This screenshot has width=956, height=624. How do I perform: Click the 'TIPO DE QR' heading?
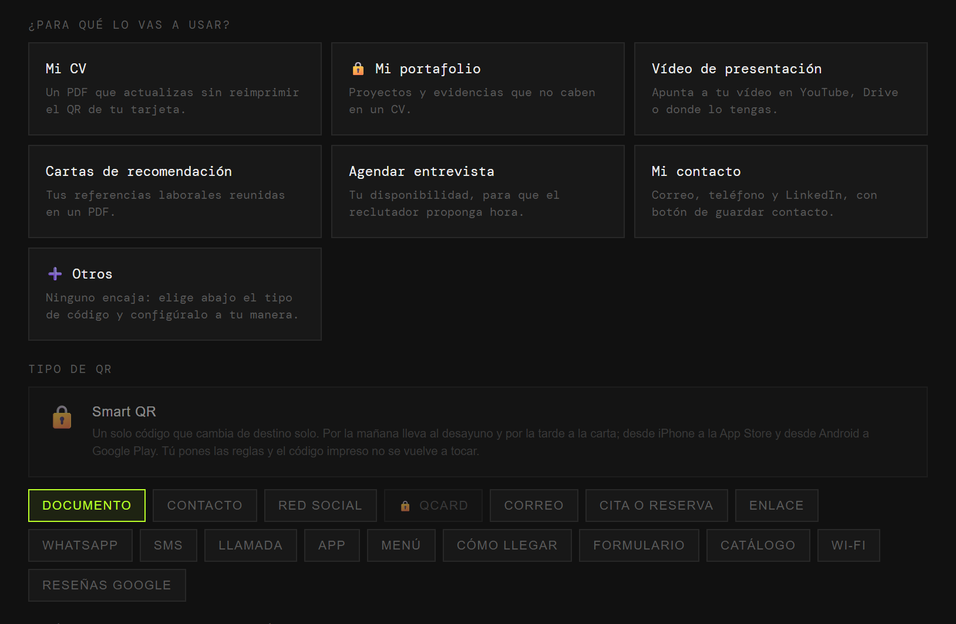click(x=70, y=369)
